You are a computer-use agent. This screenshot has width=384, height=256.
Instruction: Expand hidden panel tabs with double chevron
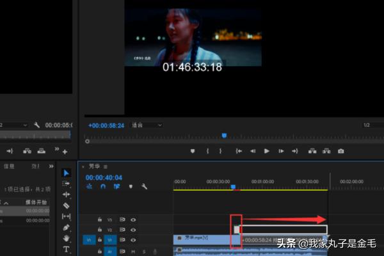point(51,166)
